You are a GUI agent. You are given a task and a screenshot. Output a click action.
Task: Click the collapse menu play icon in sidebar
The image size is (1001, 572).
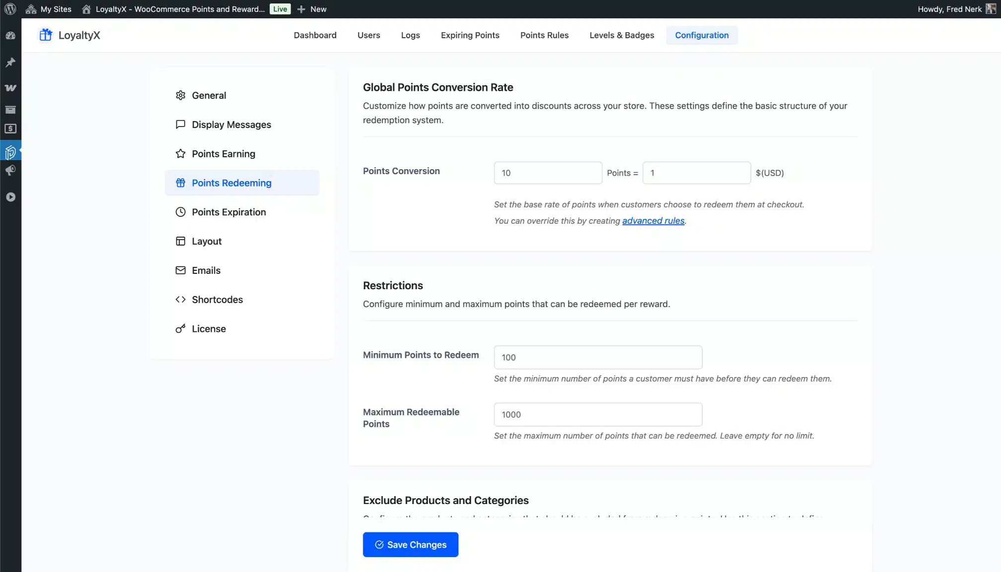pyautogui.click(x=10, y=197)
